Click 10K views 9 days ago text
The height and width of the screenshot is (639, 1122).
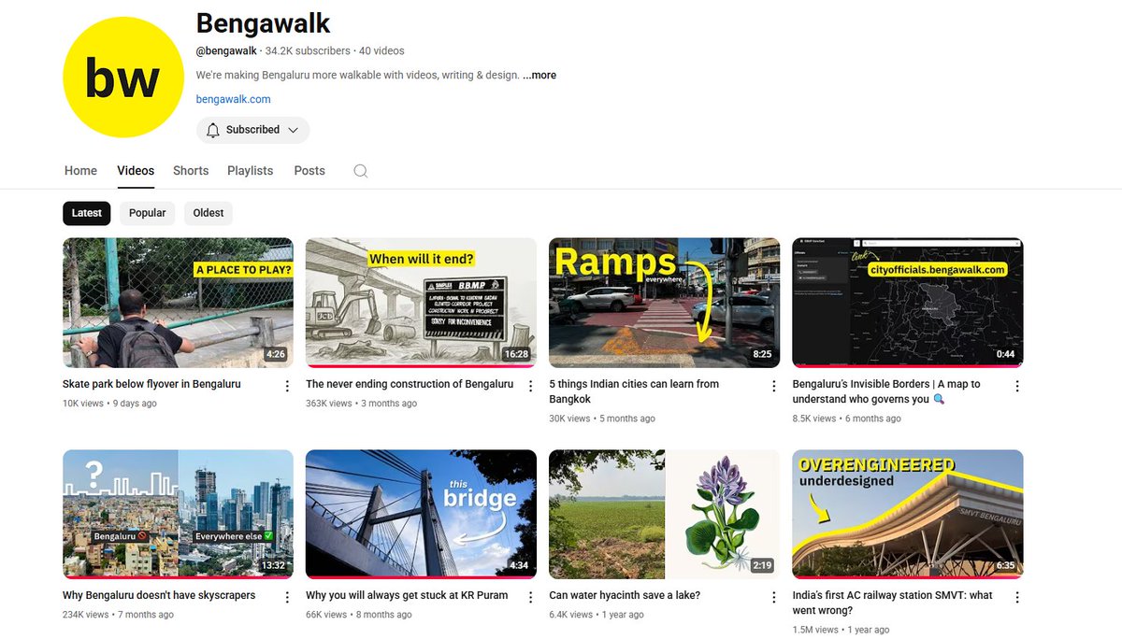click(109, 404)
